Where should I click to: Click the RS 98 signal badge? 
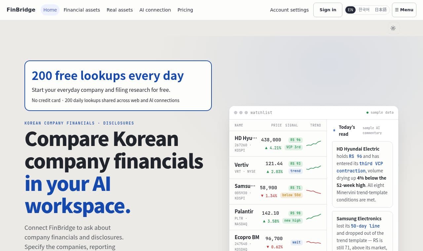(295, 213)
